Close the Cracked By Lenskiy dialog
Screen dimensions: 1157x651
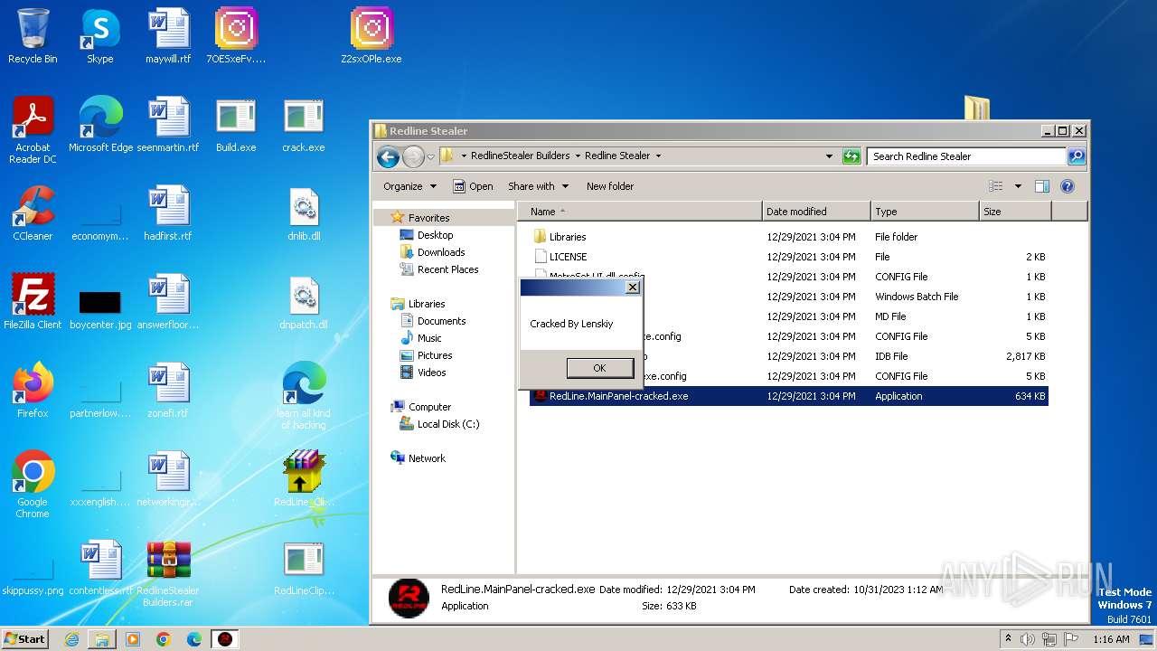(633, 288)
